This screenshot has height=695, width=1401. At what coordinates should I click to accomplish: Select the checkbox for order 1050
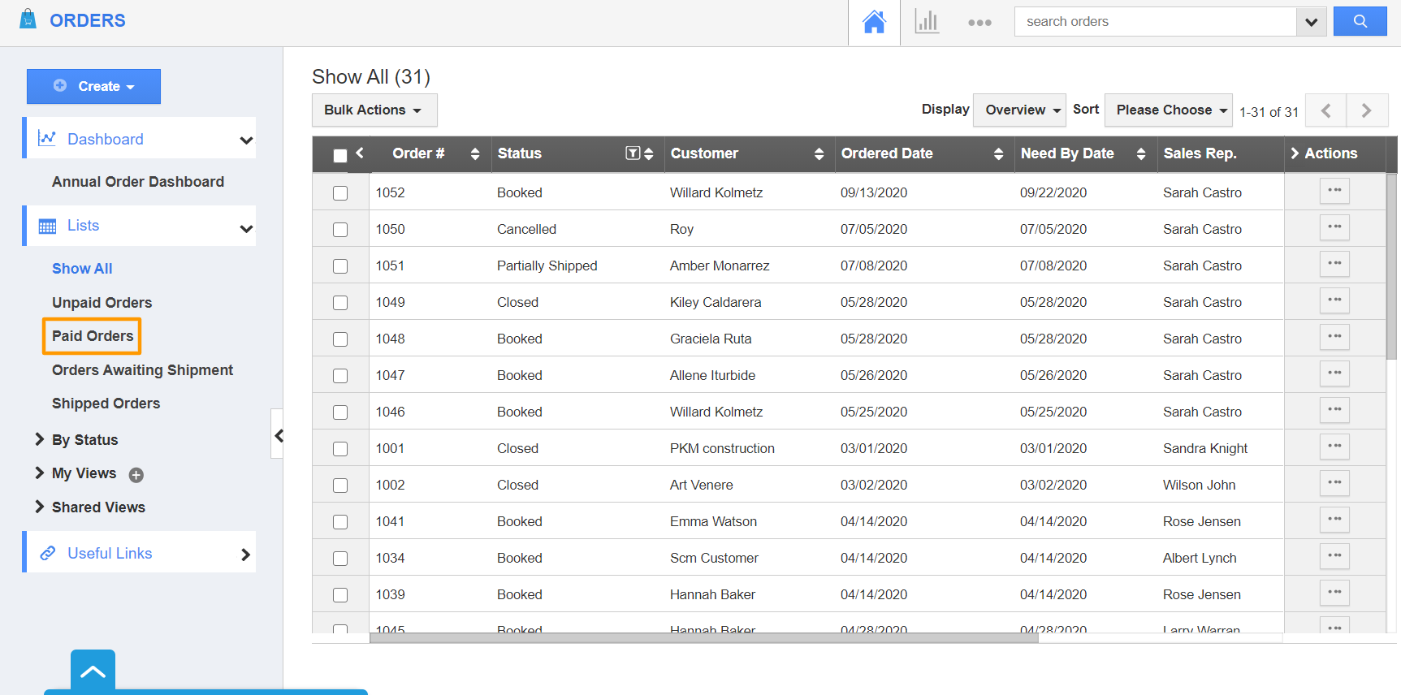pyautogui.click(x=340, y=230)
